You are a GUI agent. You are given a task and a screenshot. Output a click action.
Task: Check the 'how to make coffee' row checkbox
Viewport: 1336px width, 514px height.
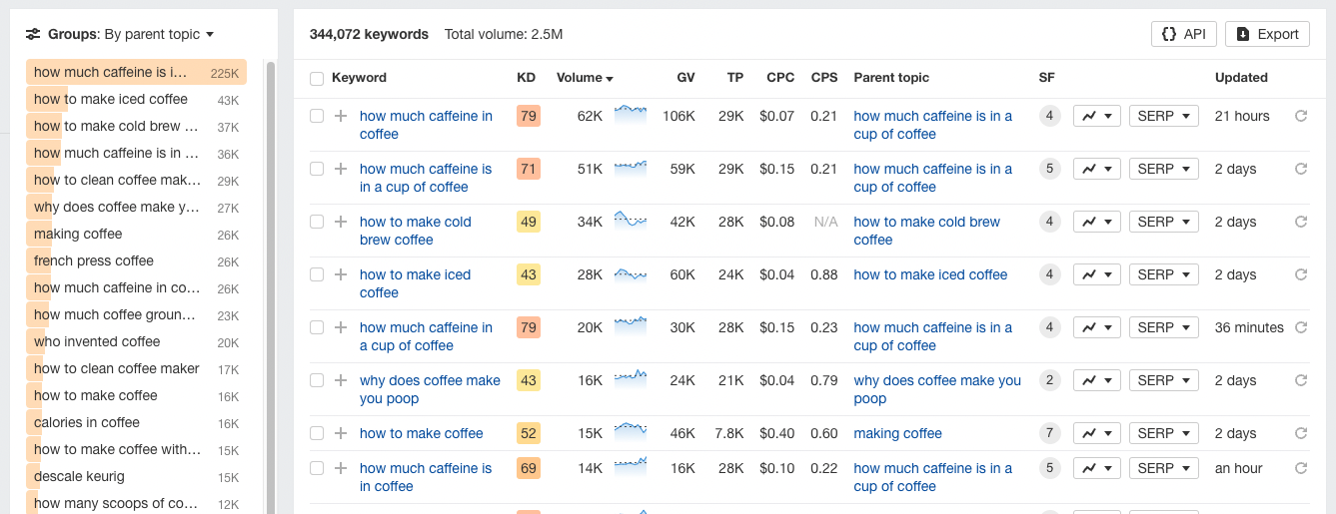(x=317, y=433)
